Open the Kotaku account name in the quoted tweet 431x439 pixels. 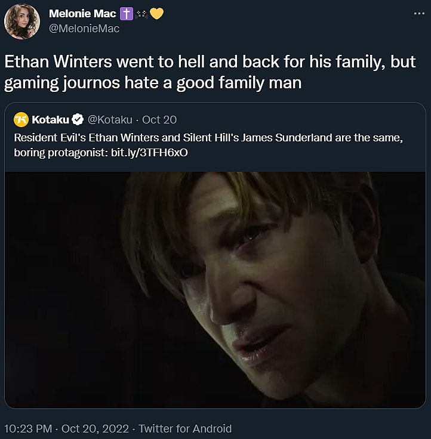[x=50, y=119]
